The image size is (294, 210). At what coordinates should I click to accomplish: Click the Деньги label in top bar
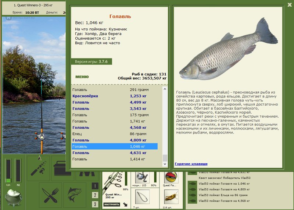pos(51,13)
